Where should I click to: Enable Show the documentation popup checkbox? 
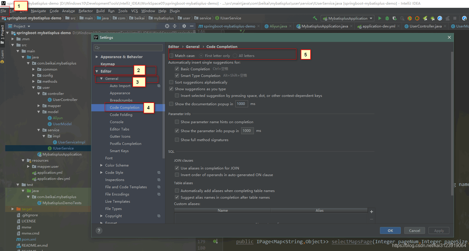[171, 104]
